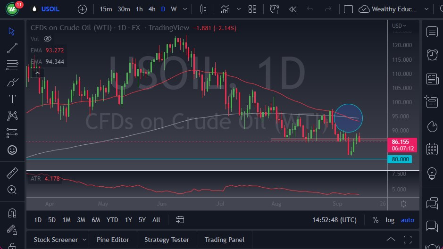Select the text annotation tool
The width and height of the screenshot is (443, 249).
coord(12,99)
